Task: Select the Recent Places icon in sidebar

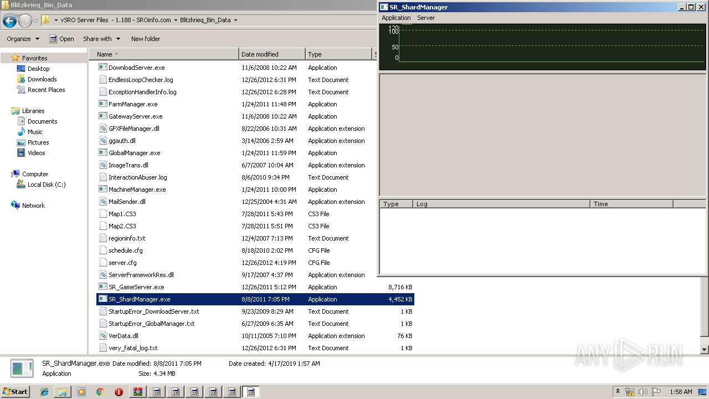Action: [x=21, y=90]
